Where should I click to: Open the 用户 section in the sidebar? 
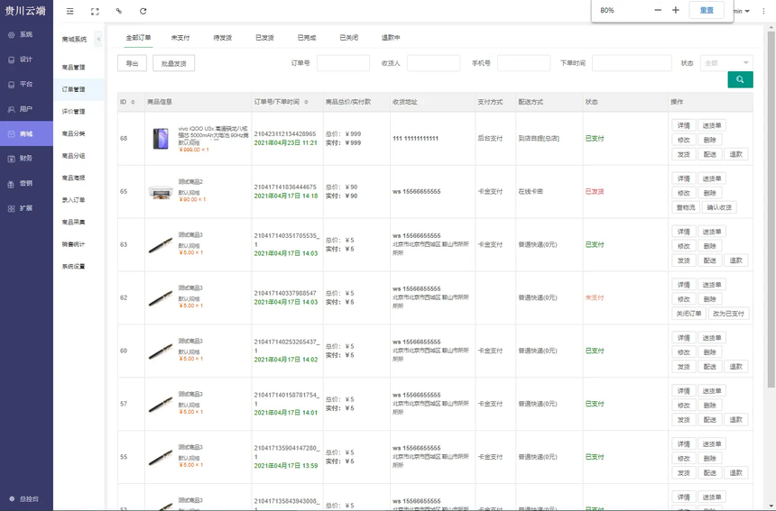[26, 109]
